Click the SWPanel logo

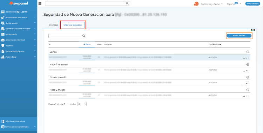(19, 3)
